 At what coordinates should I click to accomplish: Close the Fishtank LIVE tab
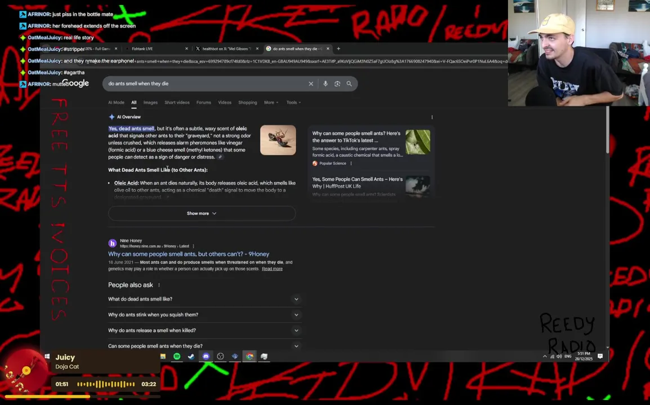tap(186, 48)
